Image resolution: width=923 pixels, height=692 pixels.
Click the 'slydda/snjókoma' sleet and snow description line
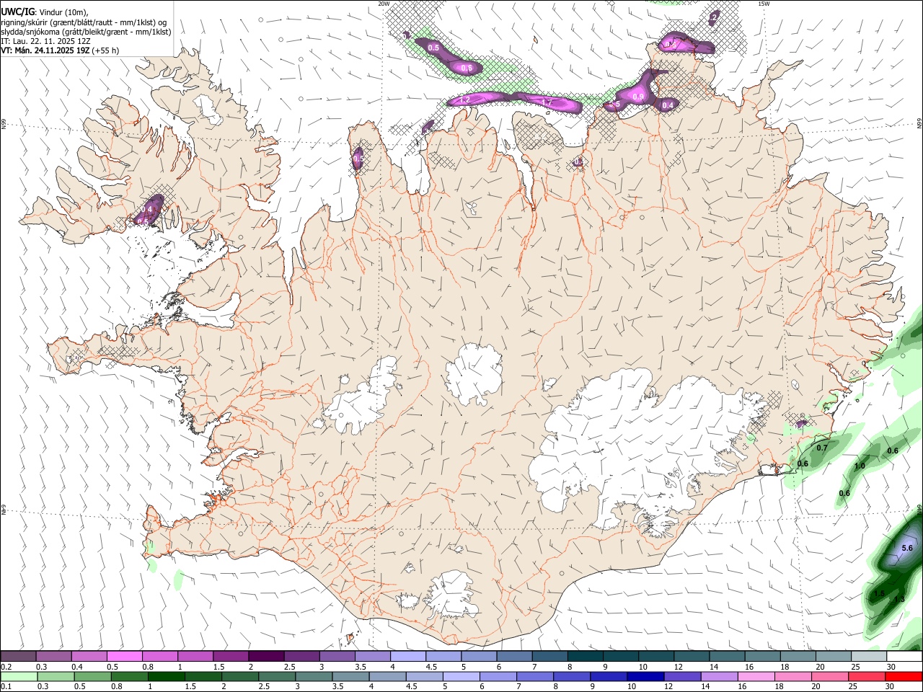(86, 32)
